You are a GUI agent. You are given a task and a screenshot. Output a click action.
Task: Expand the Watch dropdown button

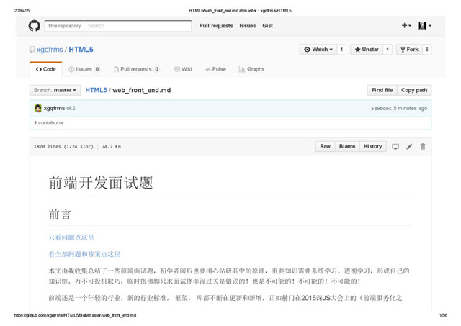coord(318,50)
